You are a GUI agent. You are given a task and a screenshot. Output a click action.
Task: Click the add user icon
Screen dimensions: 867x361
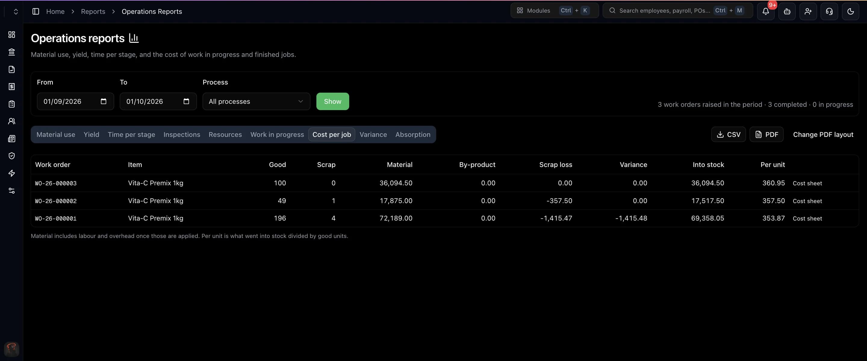pyautogui.click(x=808, y=11)
